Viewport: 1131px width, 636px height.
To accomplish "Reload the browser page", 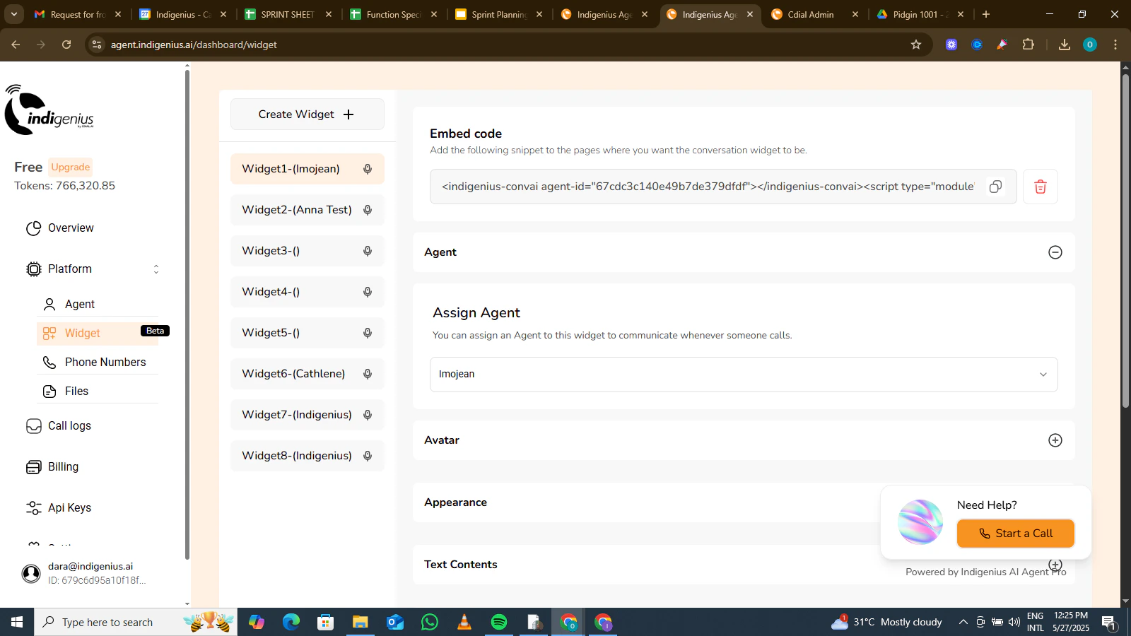I will 66,45.
